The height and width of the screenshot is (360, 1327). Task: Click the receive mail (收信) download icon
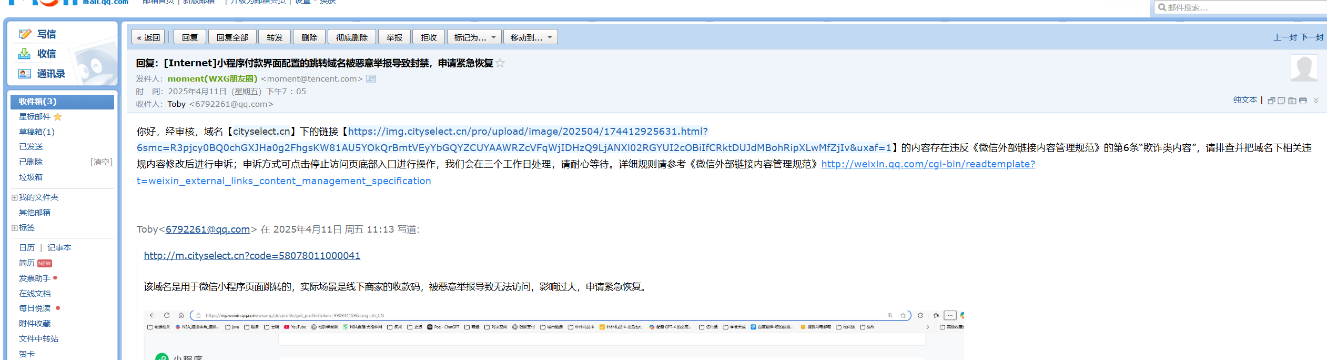pos(25,54)
